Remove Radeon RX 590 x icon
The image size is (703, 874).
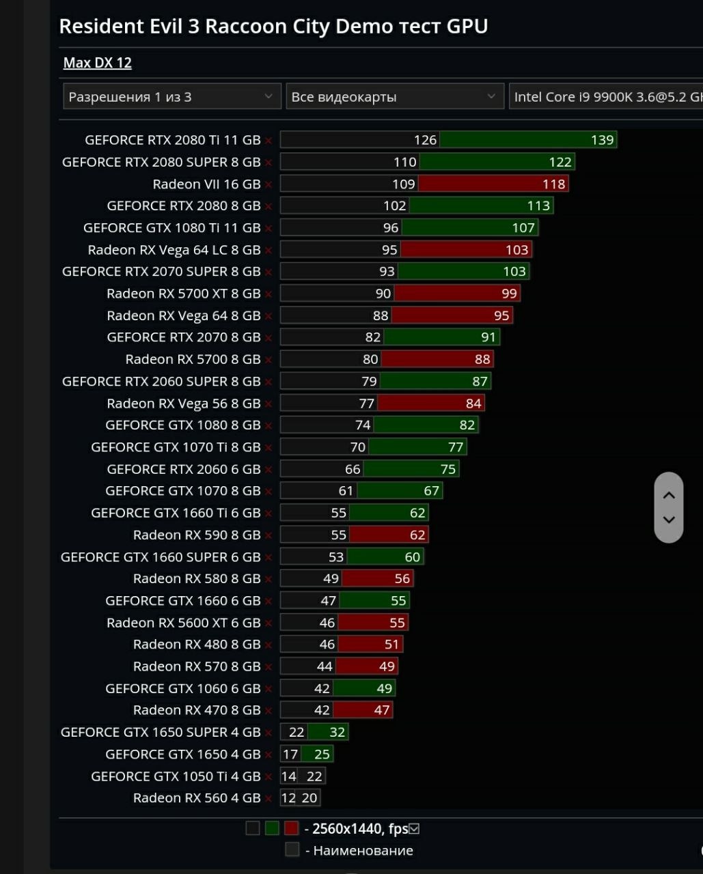(x=268, y=535)
